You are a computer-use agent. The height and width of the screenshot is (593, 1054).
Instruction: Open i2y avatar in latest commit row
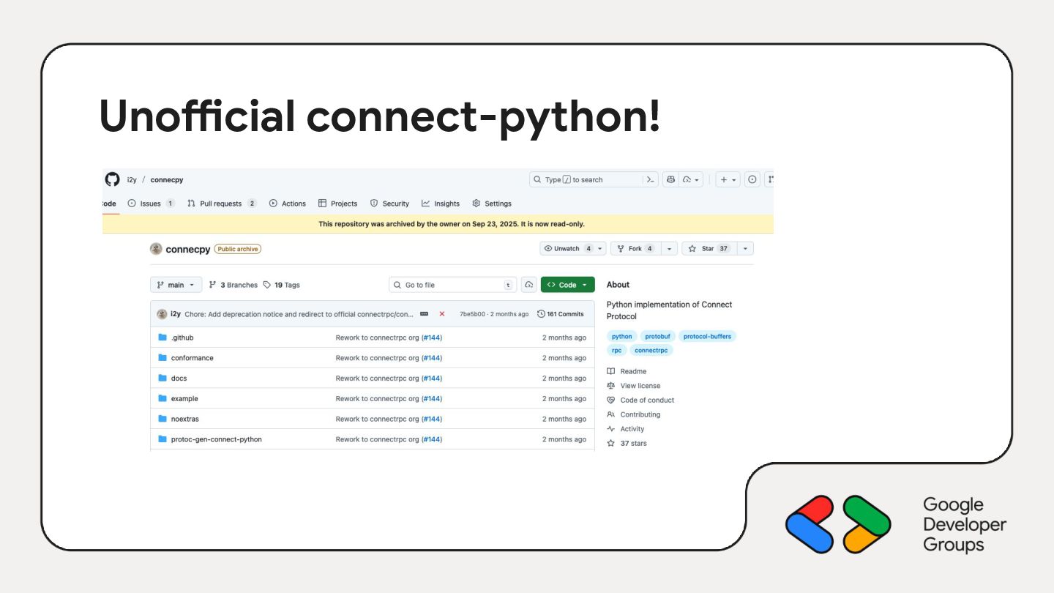162,314
